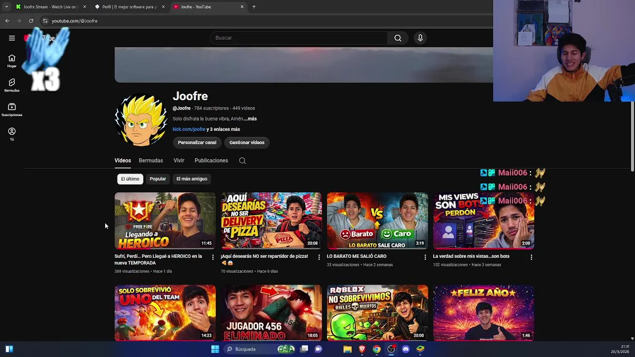
Task: Open JUGADOR 456 ELIMINADO thumbnail
Action: pos(271,313)
